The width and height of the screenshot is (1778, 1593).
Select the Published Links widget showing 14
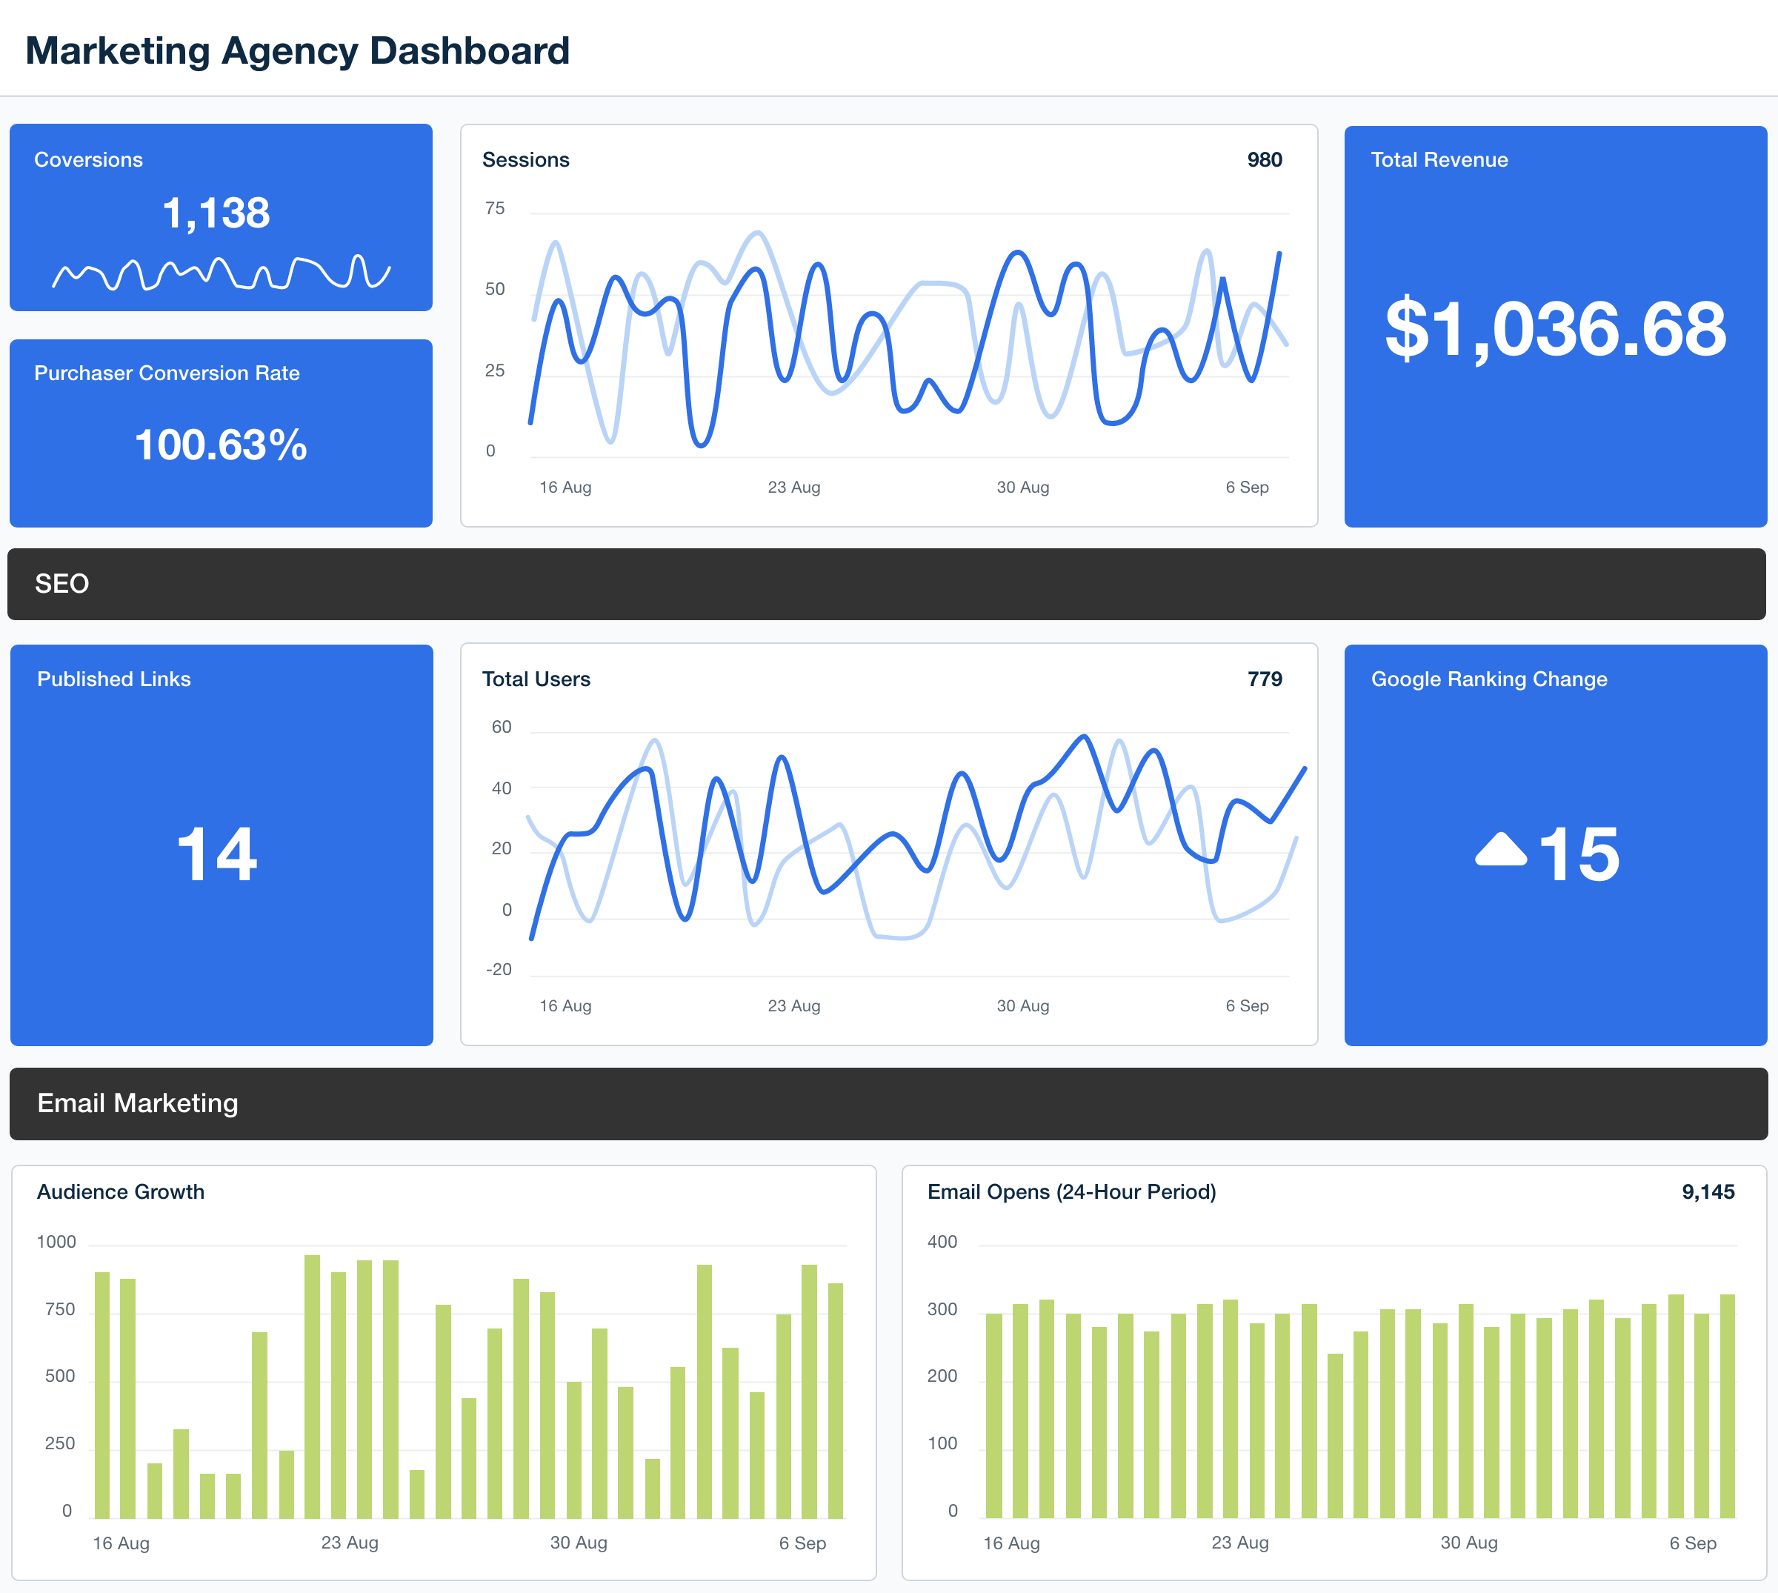coord(217,854)
